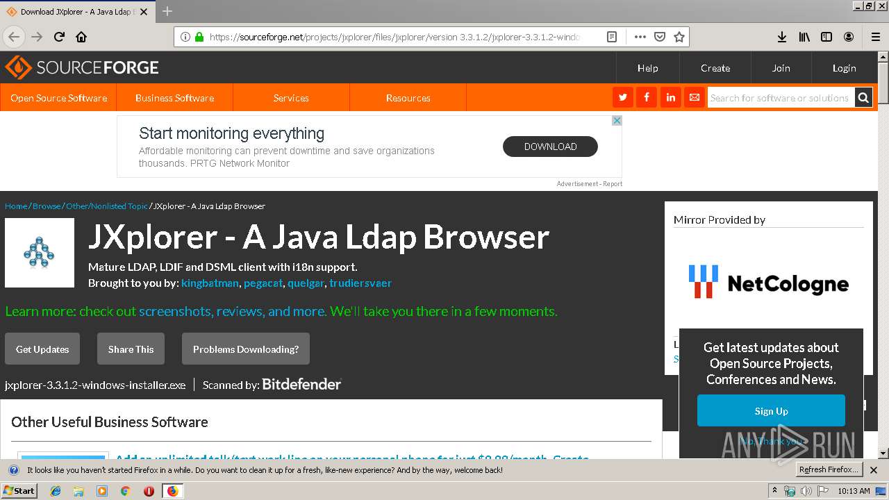Open the trudiersvaer author link
This screenshot has width=889, height=500.
point(360,283)
